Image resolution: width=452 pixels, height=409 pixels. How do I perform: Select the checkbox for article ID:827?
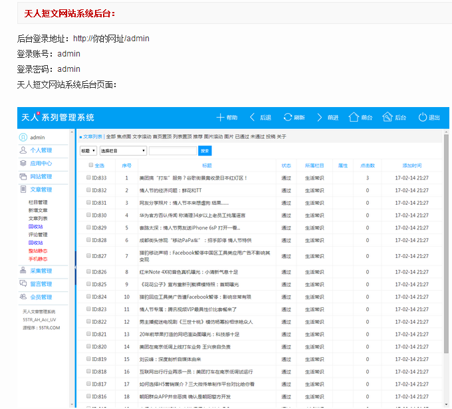[x=88, y=255]
